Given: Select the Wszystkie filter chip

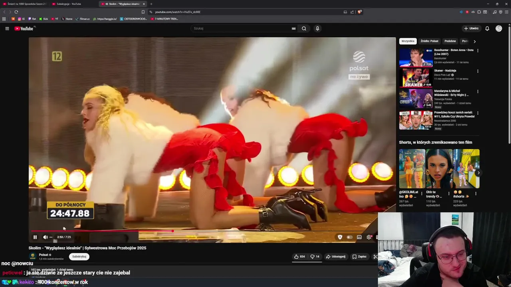Looking at the screenshot, I should [408, 41].
